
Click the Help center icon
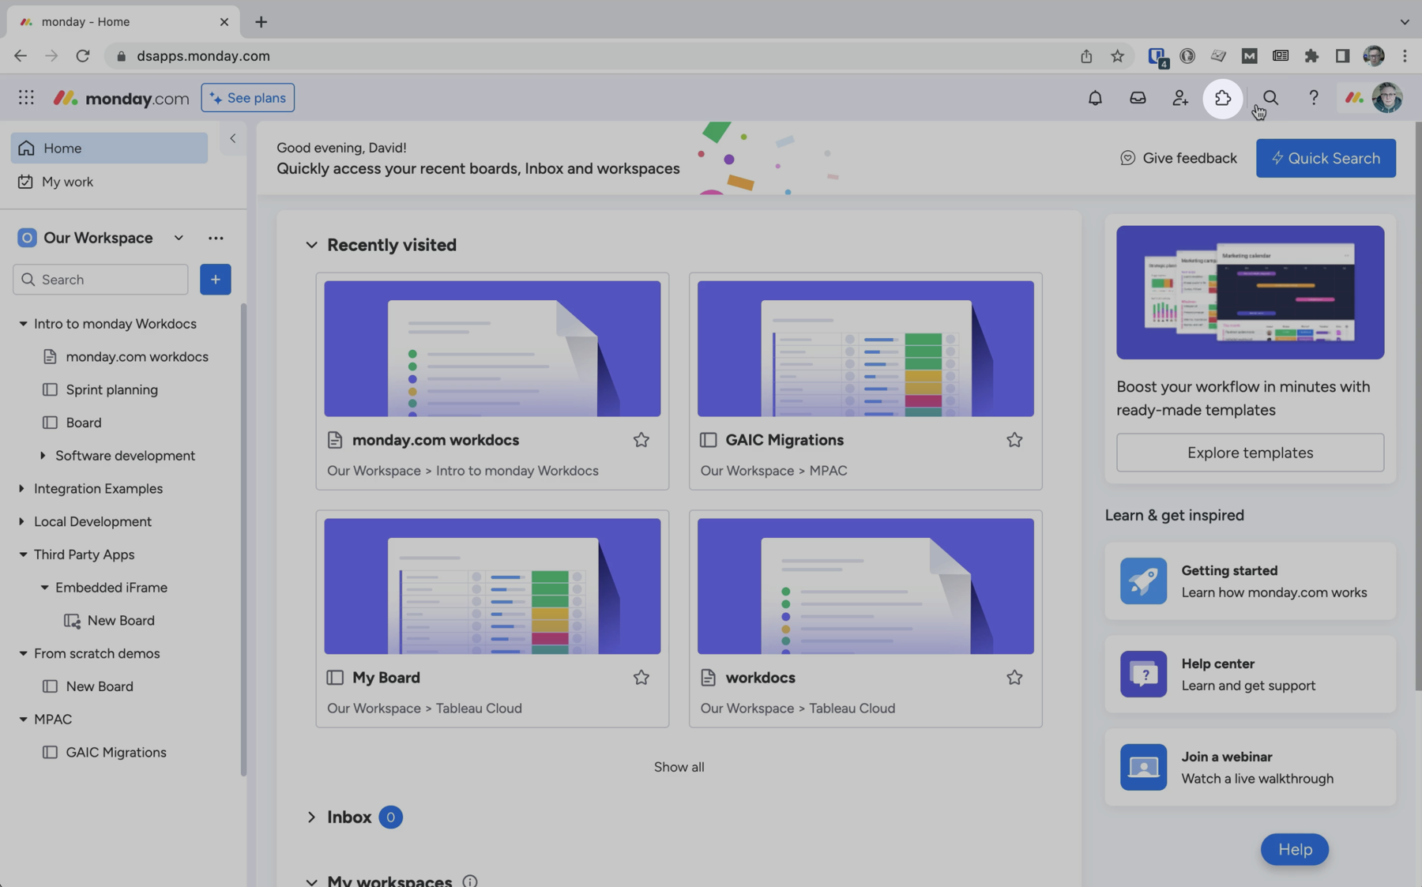(x=1143, y=674)
